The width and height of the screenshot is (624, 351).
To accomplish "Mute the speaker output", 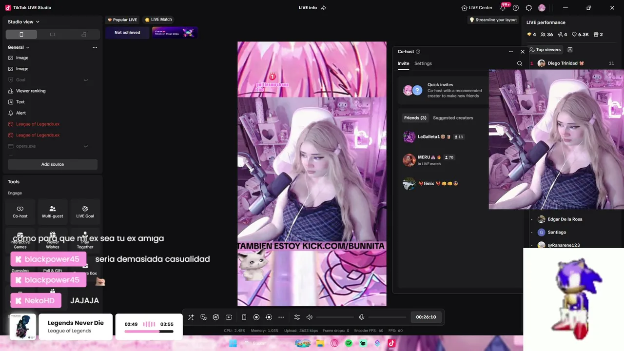I will point(310,317).
